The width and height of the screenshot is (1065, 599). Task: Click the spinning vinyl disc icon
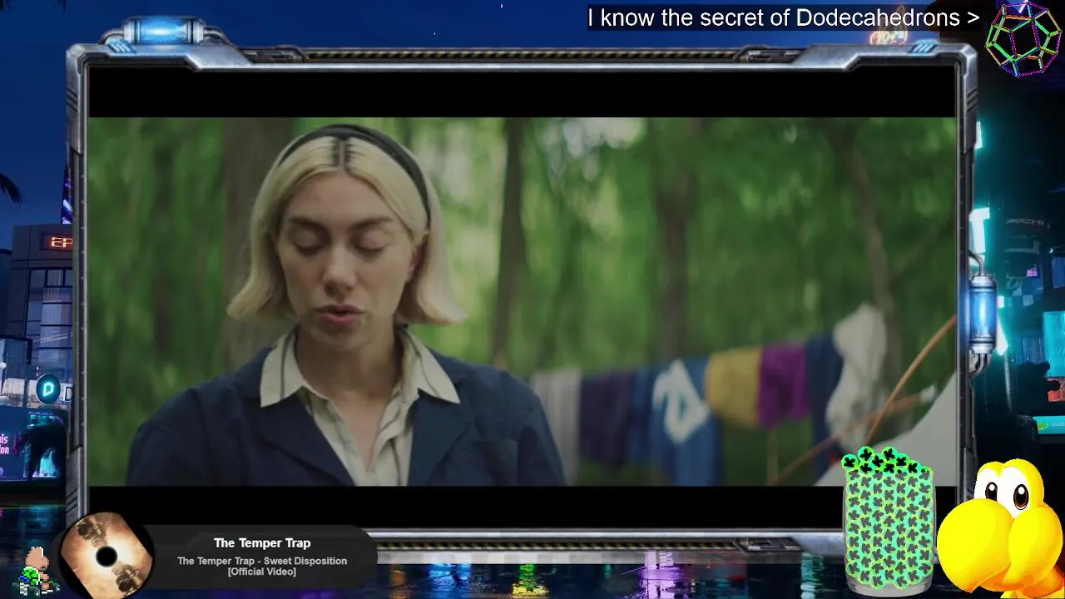[106, 555]
